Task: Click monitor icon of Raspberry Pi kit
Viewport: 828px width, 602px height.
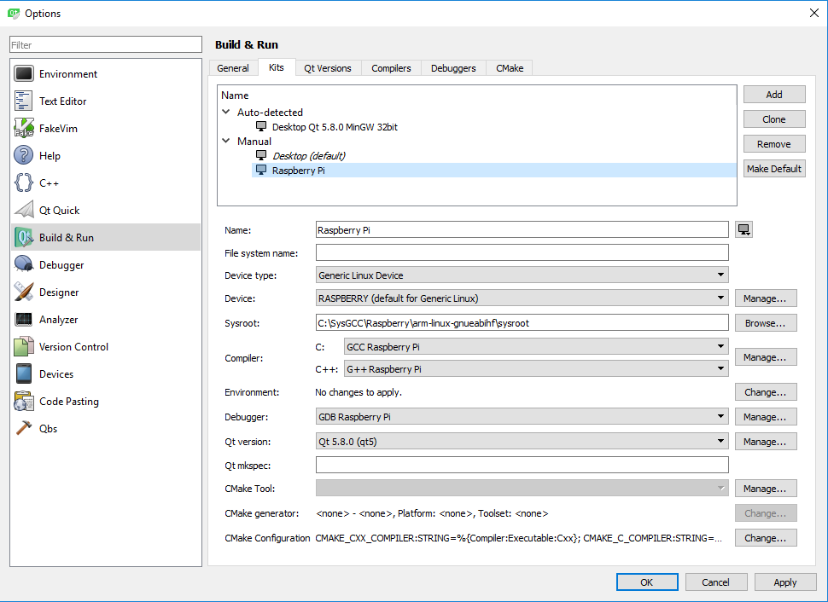Action: click(x=261, y=170)
